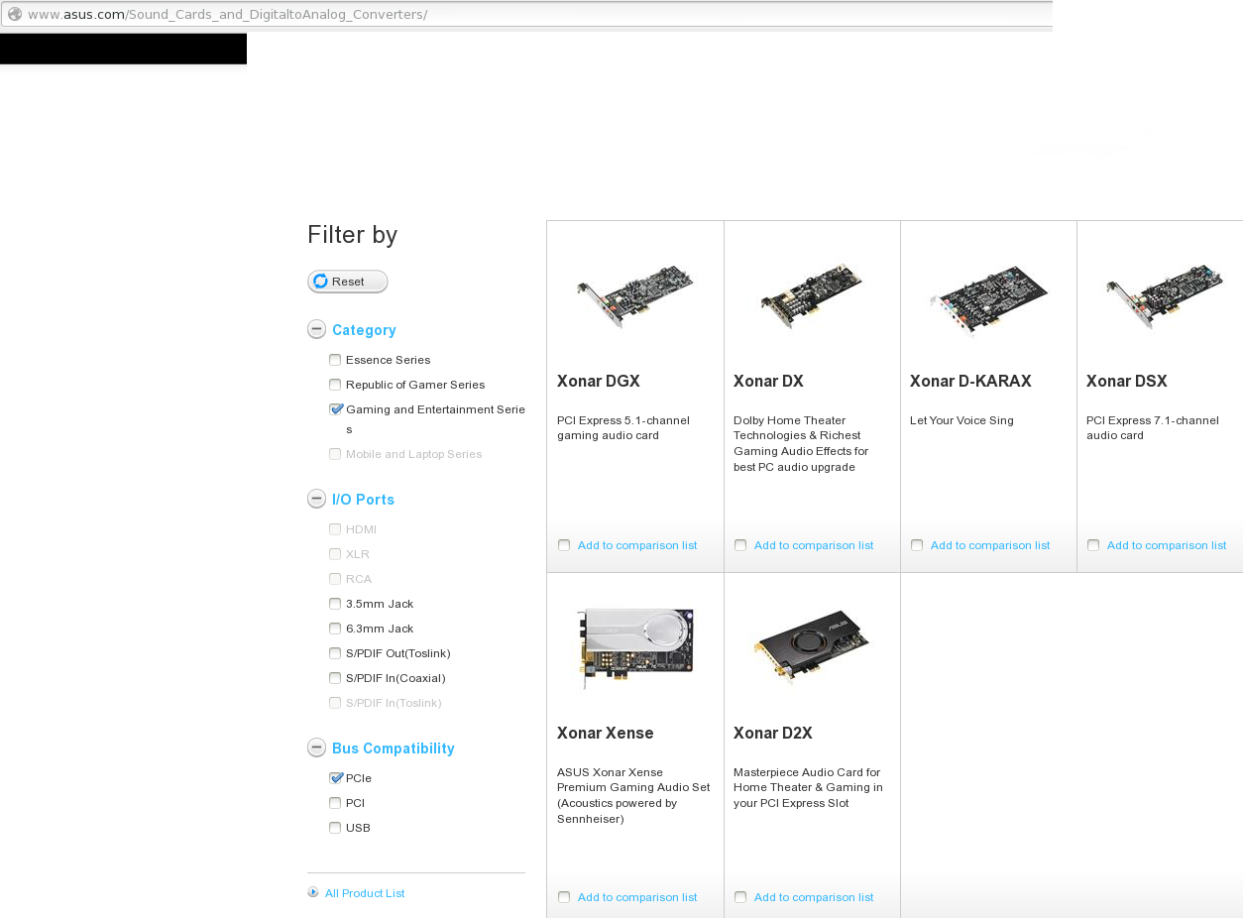Click 'PCI Express 5.1-channel gaming audio card' text
Screen dimensions: 1243x918
click(x=623, y=428)
